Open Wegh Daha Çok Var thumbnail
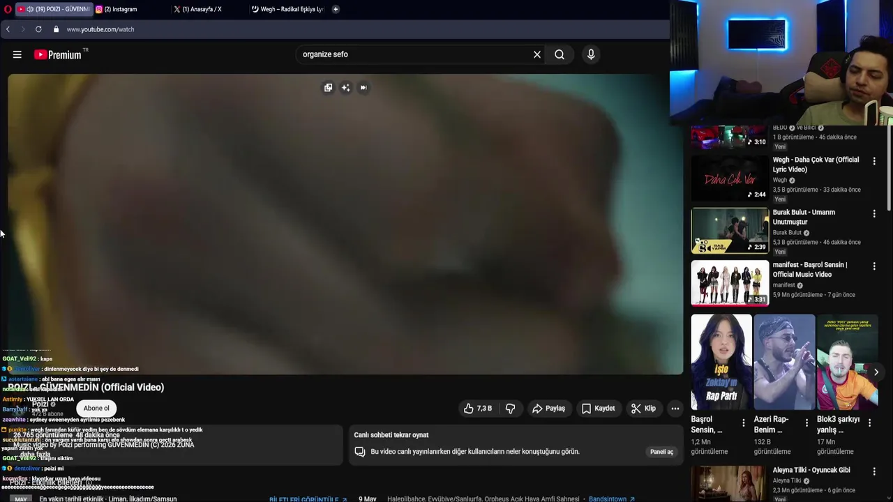Viewport: 893px width, 502px height. 730,178
